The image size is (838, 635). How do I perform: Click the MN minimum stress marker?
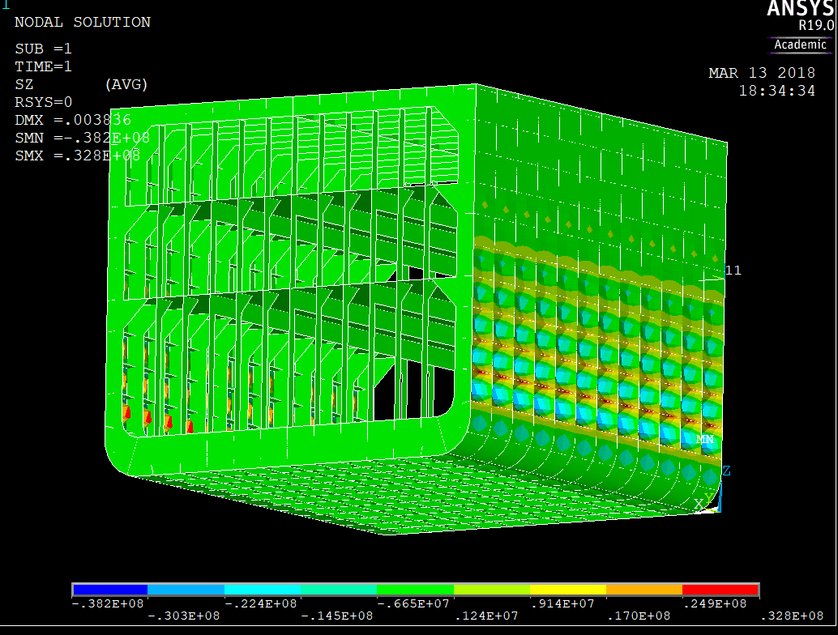(x=705, y=440)
